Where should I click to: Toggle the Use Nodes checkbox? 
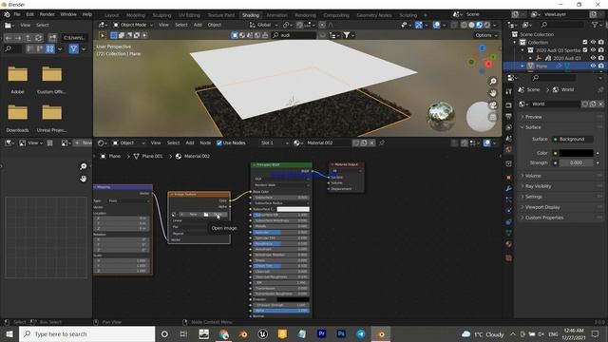219,143
